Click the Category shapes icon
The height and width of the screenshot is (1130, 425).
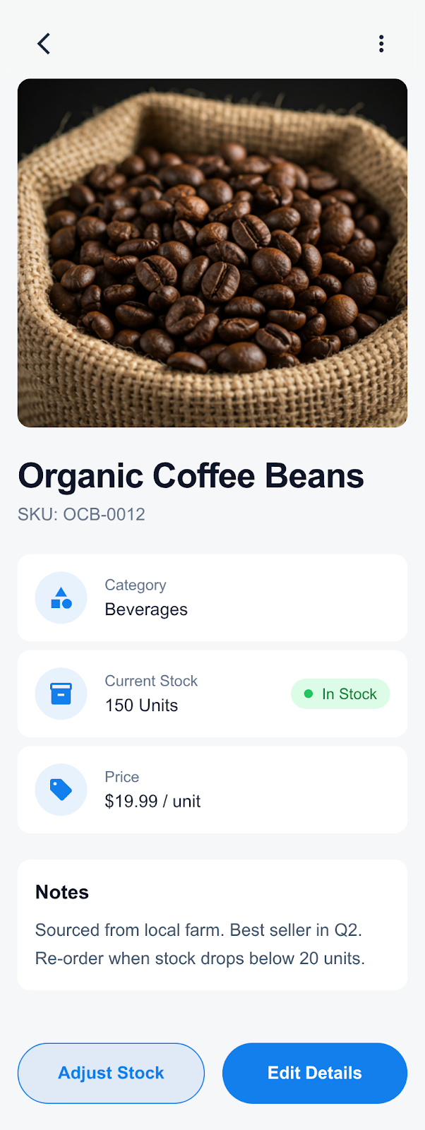61,598
